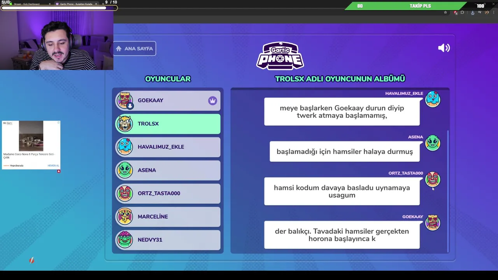The width and height of the screenshot is (498, 280).
Task: Open the red browser extension icon
Action: pos(456,12)
